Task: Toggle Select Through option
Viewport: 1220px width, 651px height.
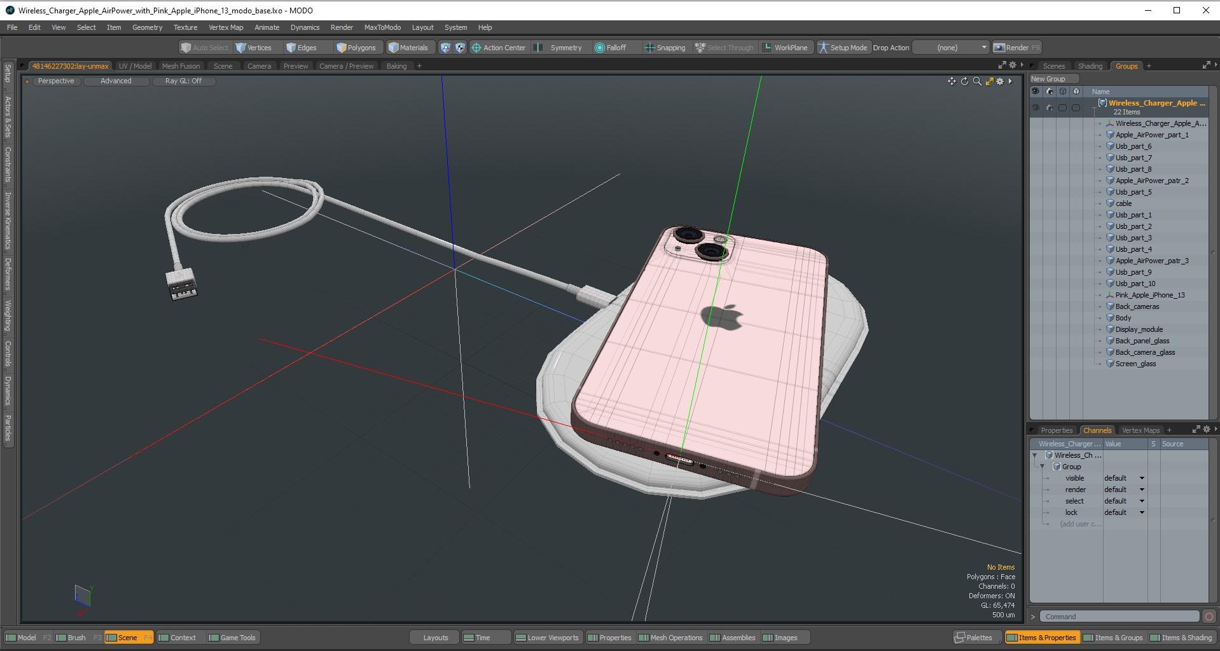Action: [x=724, y=48]
